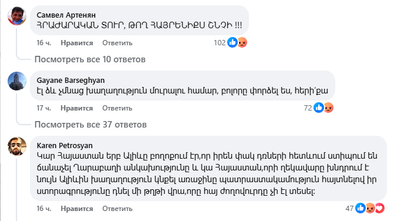Click like reaction icon on Karen Petrosyan comment
The image size is (411, 221).
[361, 208]
